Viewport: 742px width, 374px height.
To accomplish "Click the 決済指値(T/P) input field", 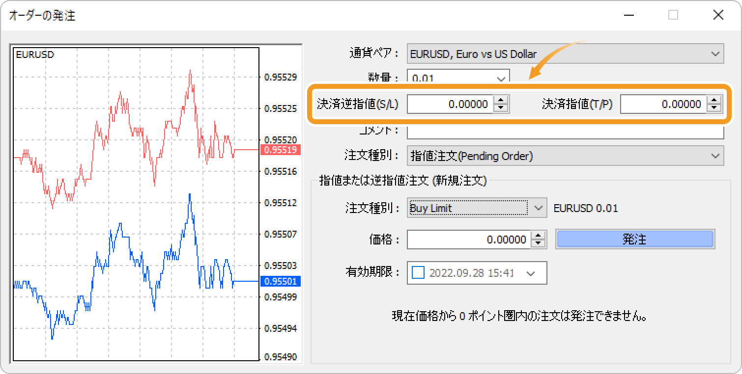I will [x=663, y=104].
